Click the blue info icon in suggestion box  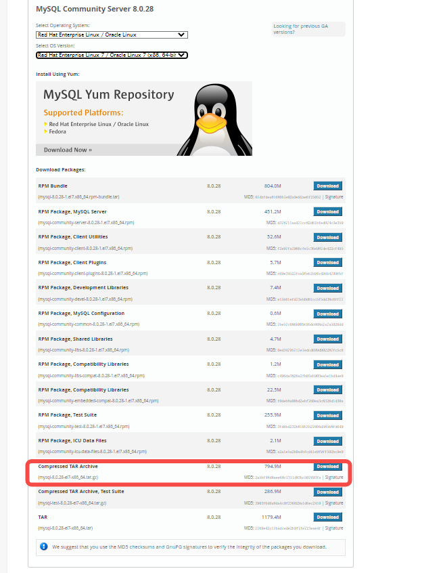click(x=44, y=547)
